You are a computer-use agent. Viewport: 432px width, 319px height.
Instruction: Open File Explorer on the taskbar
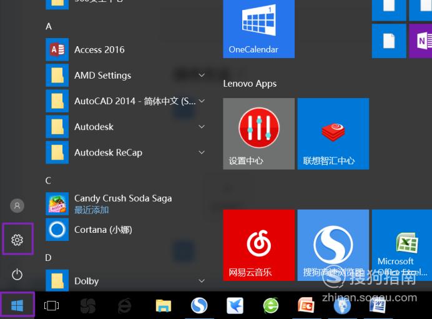(x=163, y=305)
